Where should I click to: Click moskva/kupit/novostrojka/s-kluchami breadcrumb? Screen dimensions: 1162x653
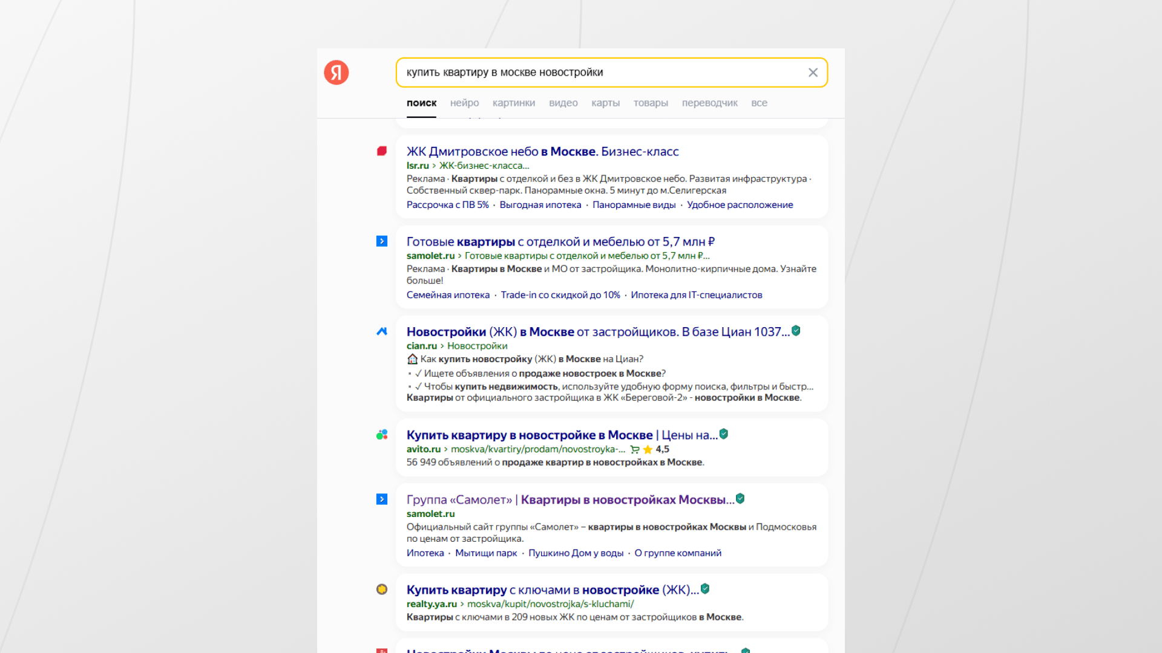pos(551,604)
